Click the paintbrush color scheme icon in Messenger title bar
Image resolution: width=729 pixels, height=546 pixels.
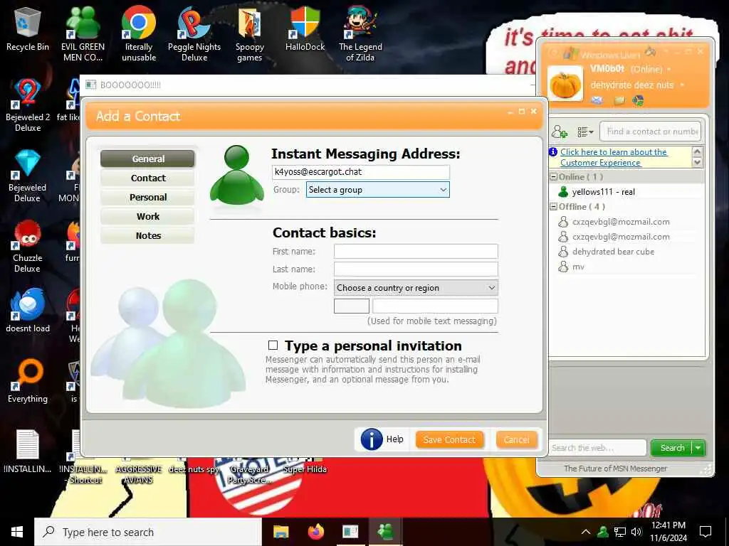click(651, 51)
